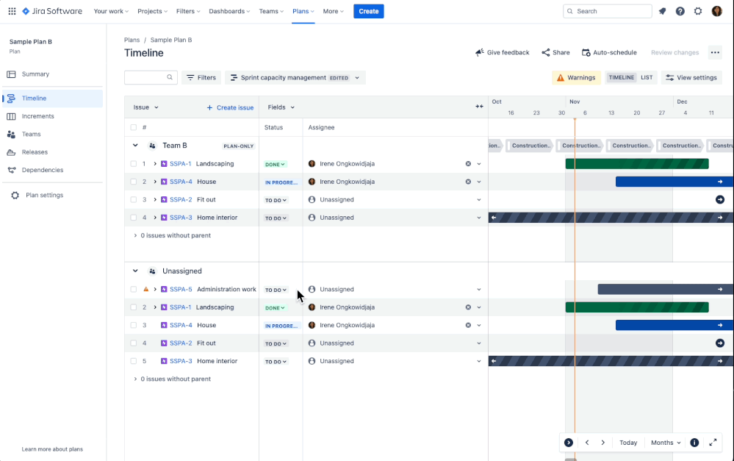The width and height of the screenshot is (734, 461).
Task: Toggle the select-all checkbox in header row
Action: [x=134, y=127]
